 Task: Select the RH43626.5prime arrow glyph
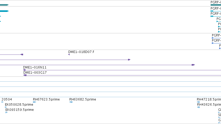click(198, 107)
